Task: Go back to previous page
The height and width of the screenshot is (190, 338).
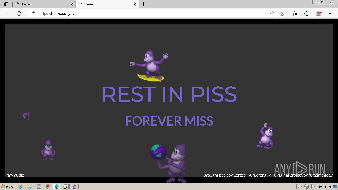Action: pos(7,13)
